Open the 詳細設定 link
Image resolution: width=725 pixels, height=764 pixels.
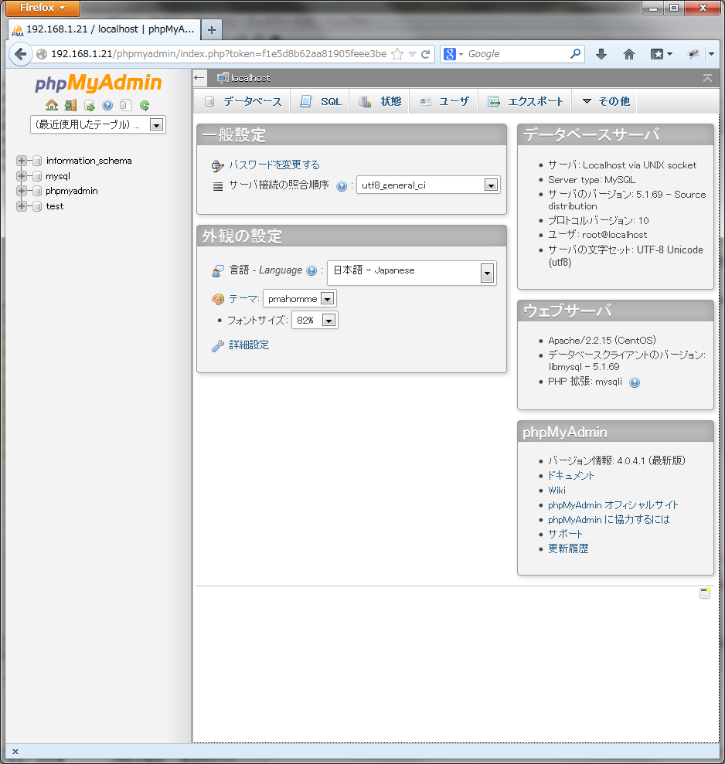tap(249, 345)
